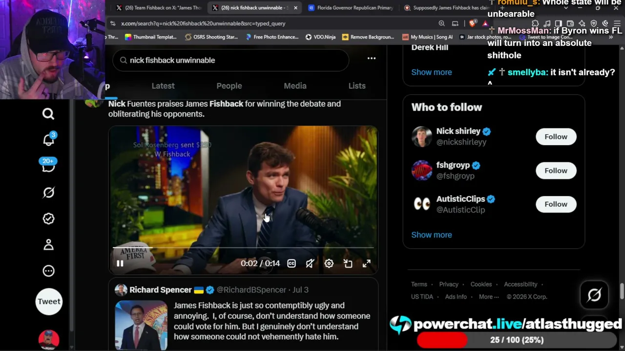The height and width of the screenshot is (351, 625).
Task: Open Grok from the X sidebar
Action: [48, 193]
